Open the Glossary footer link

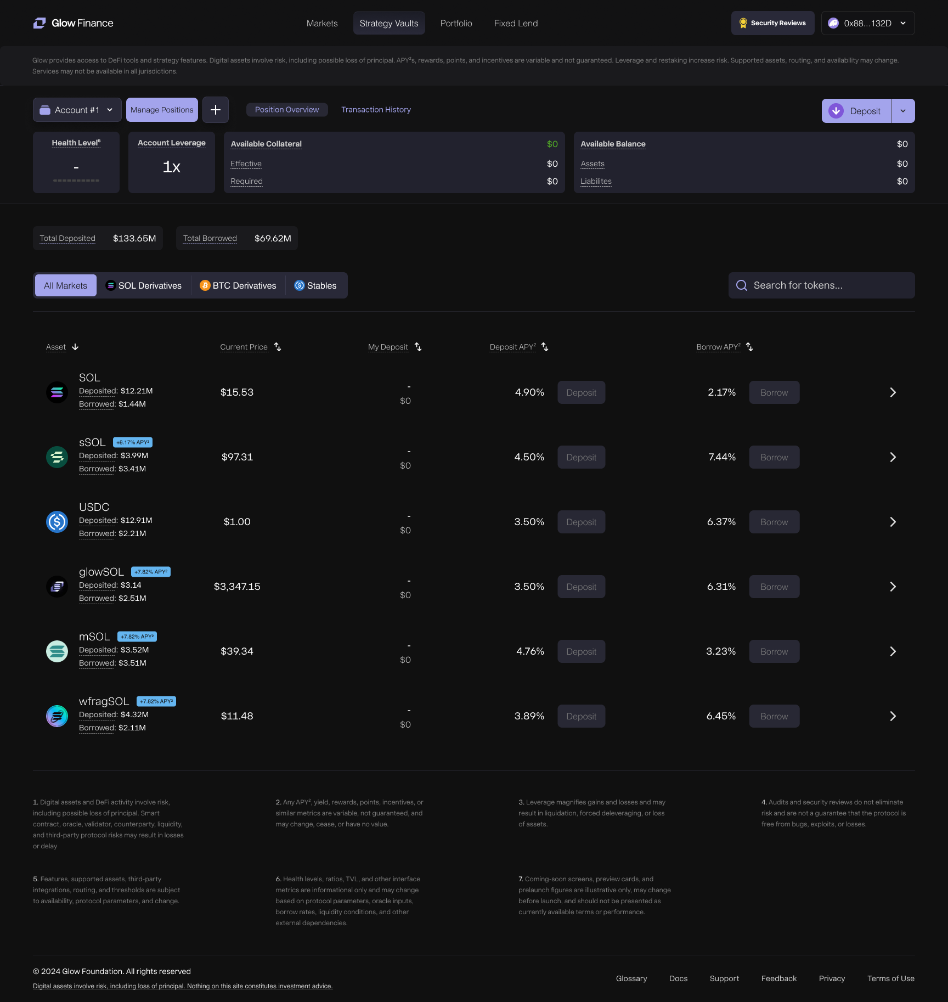click(x=631, y=978)
